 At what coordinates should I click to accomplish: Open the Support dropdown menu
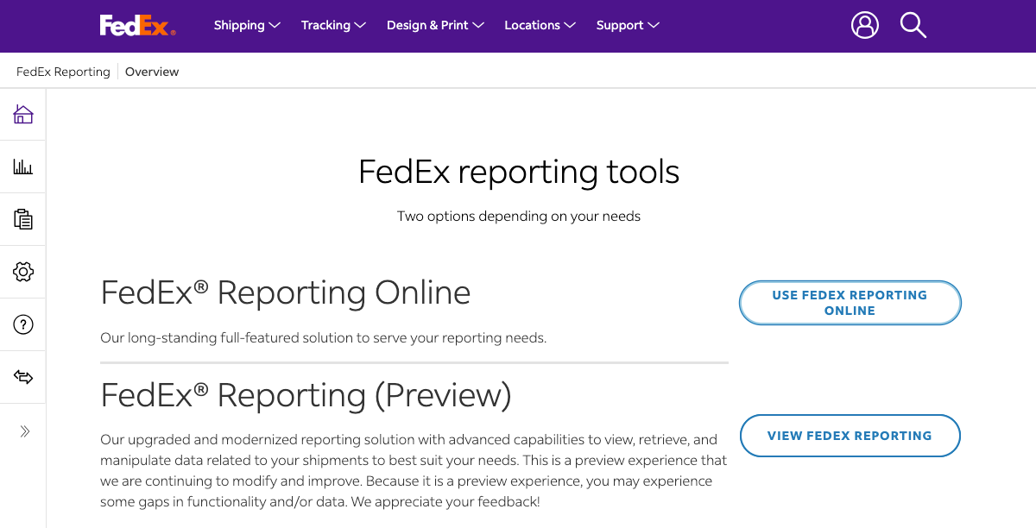[628, 25]
